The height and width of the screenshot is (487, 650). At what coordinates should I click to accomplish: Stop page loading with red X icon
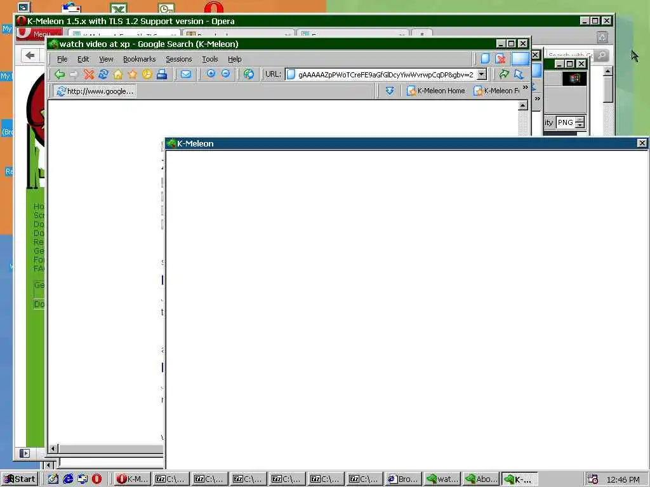tap(89, 74)
